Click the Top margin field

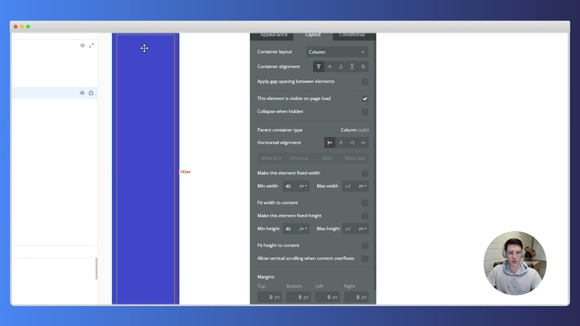269,297
